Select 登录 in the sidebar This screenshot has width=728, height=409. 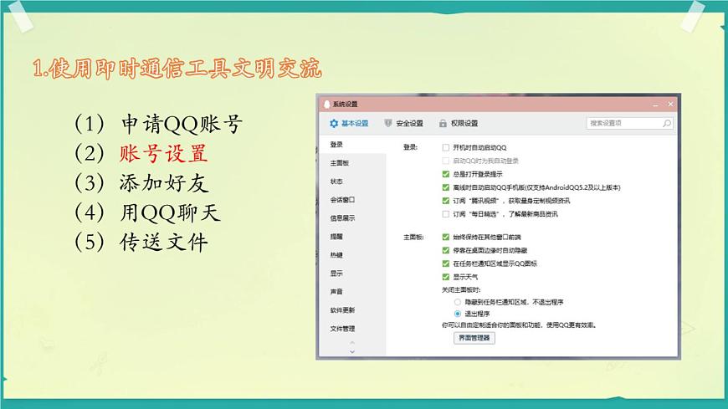click(352, 145)
